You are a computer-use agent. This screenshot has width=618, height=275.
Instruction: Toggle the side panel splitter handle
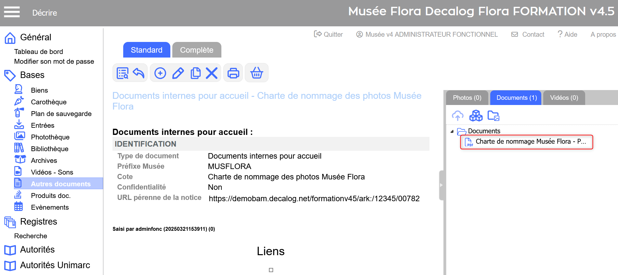pyautogui.click(x=441, y=185)
